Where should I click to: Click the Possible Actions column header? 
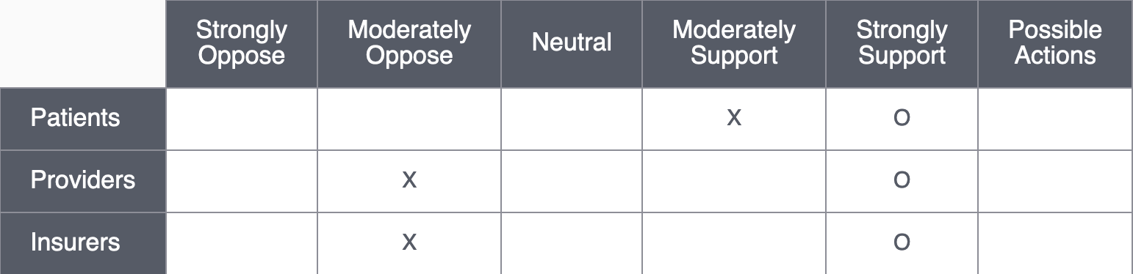pyautogui.click(x=1055, y=43)
